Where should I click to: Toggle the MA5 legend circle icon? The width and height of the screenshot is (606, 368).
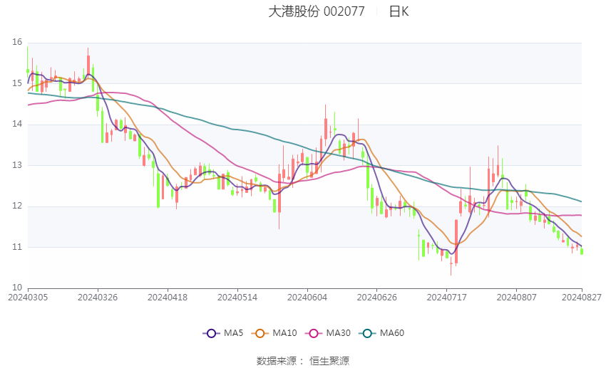tap(211, 333)
